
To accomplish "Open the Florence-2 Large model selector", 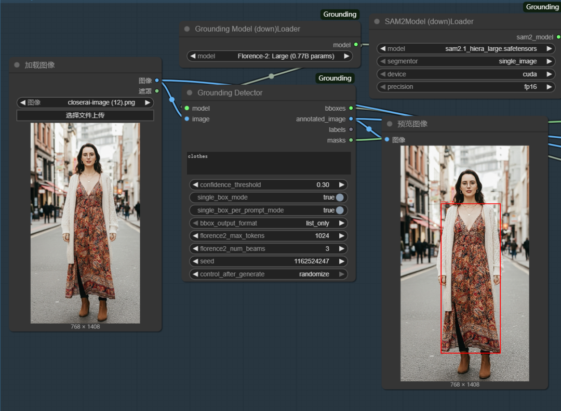I will point(269,56).
